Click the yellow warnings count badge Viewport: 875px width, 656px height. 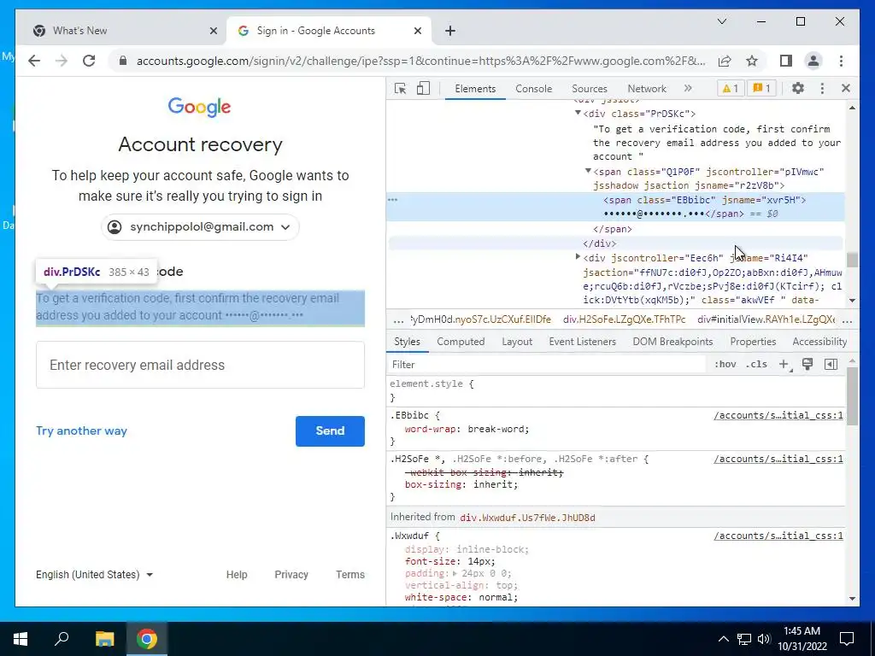tap(731, 88)
